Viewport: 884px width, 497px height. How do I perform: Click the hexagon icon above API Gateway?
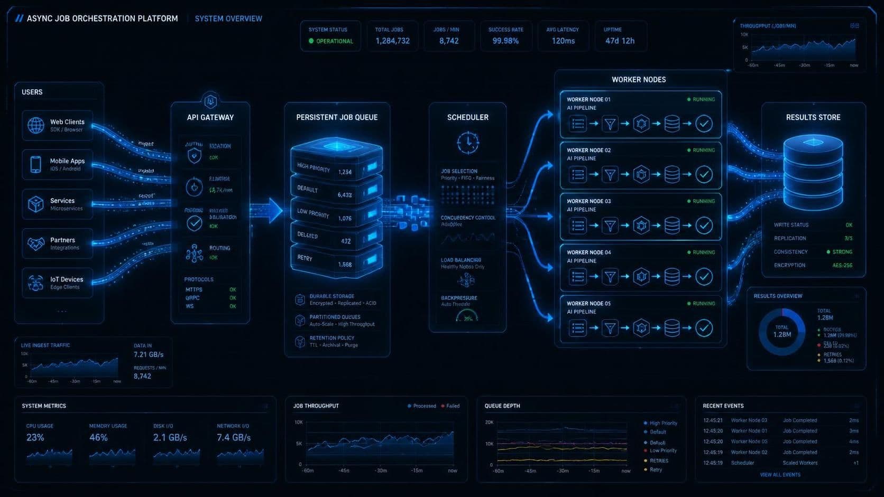[x=210, y=100]
